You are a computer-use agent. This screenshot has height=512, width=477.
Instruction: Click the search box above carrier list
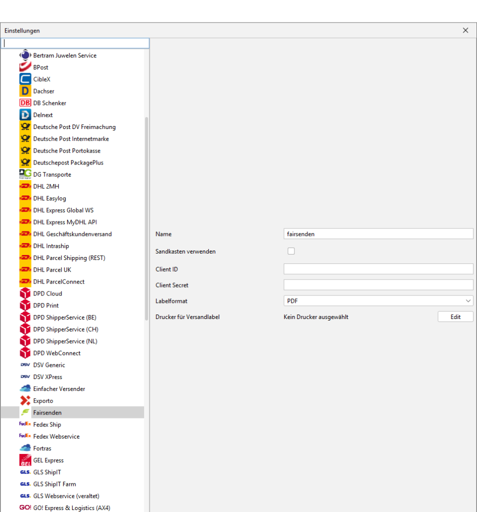tap(75, 43)
